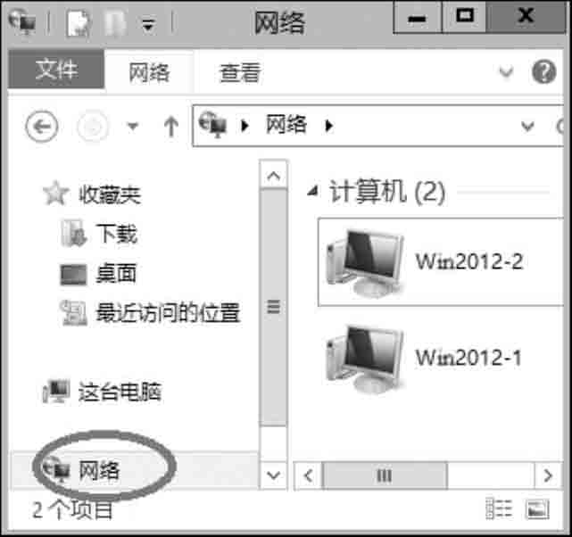
Task: Select the Win2012-1 computer
Action: click(423, 358)
